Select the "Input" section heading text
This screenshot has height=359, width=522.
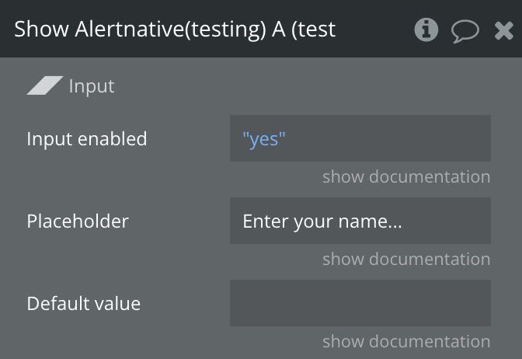pyautogui.click(x=92, y=86)
